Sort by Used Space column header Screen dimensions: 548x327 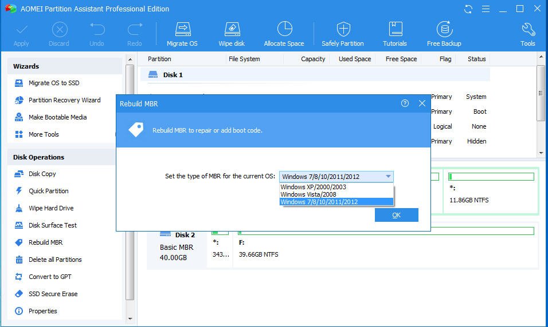(x=355, y=59)
